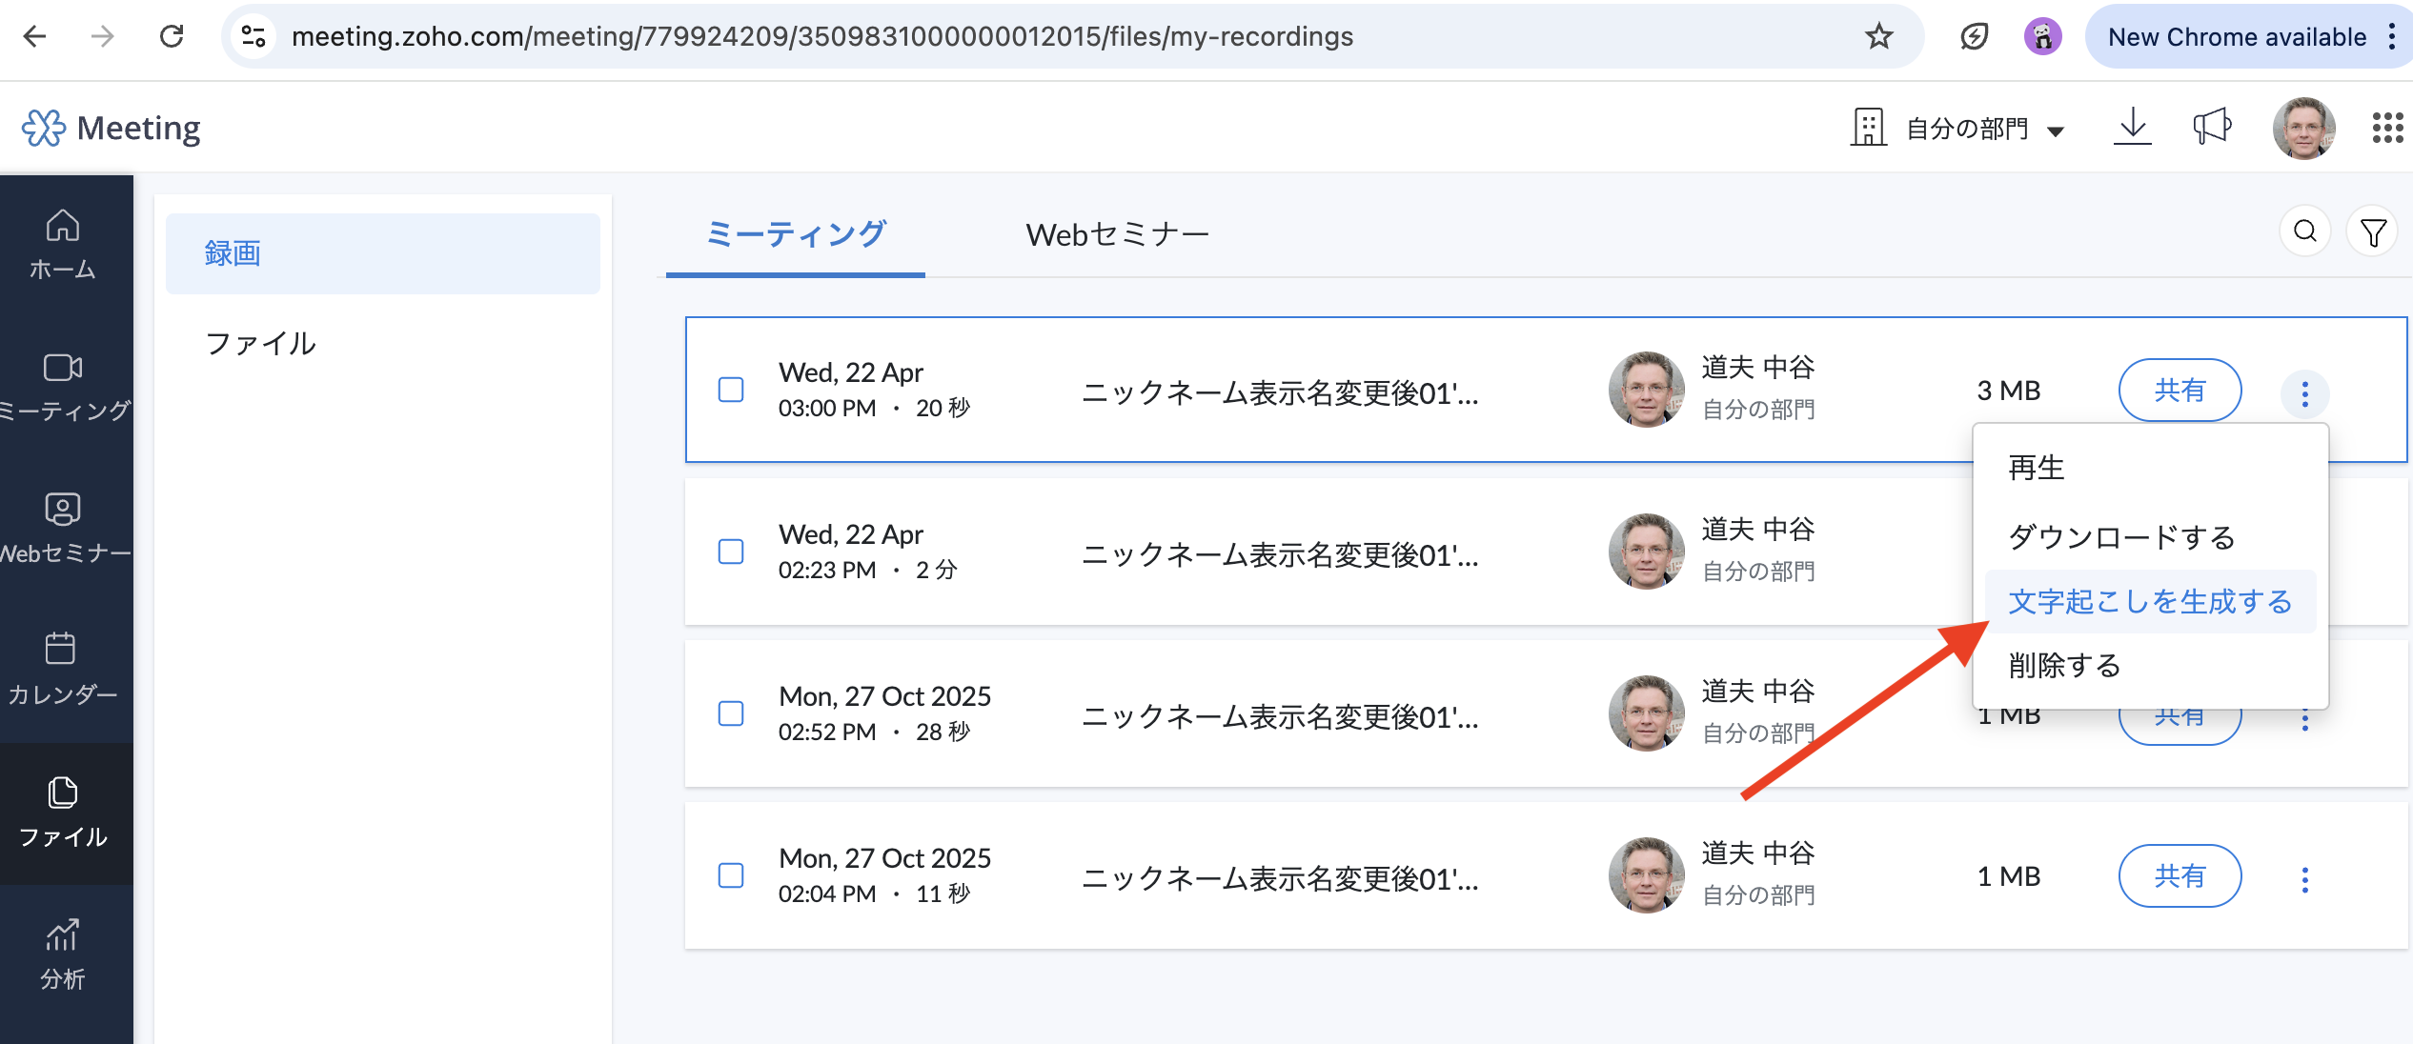The height and width of the screenshot is (1044, 2413).
Task: Open ファイル item in the left panel
Action: click(x=260, y=343)
